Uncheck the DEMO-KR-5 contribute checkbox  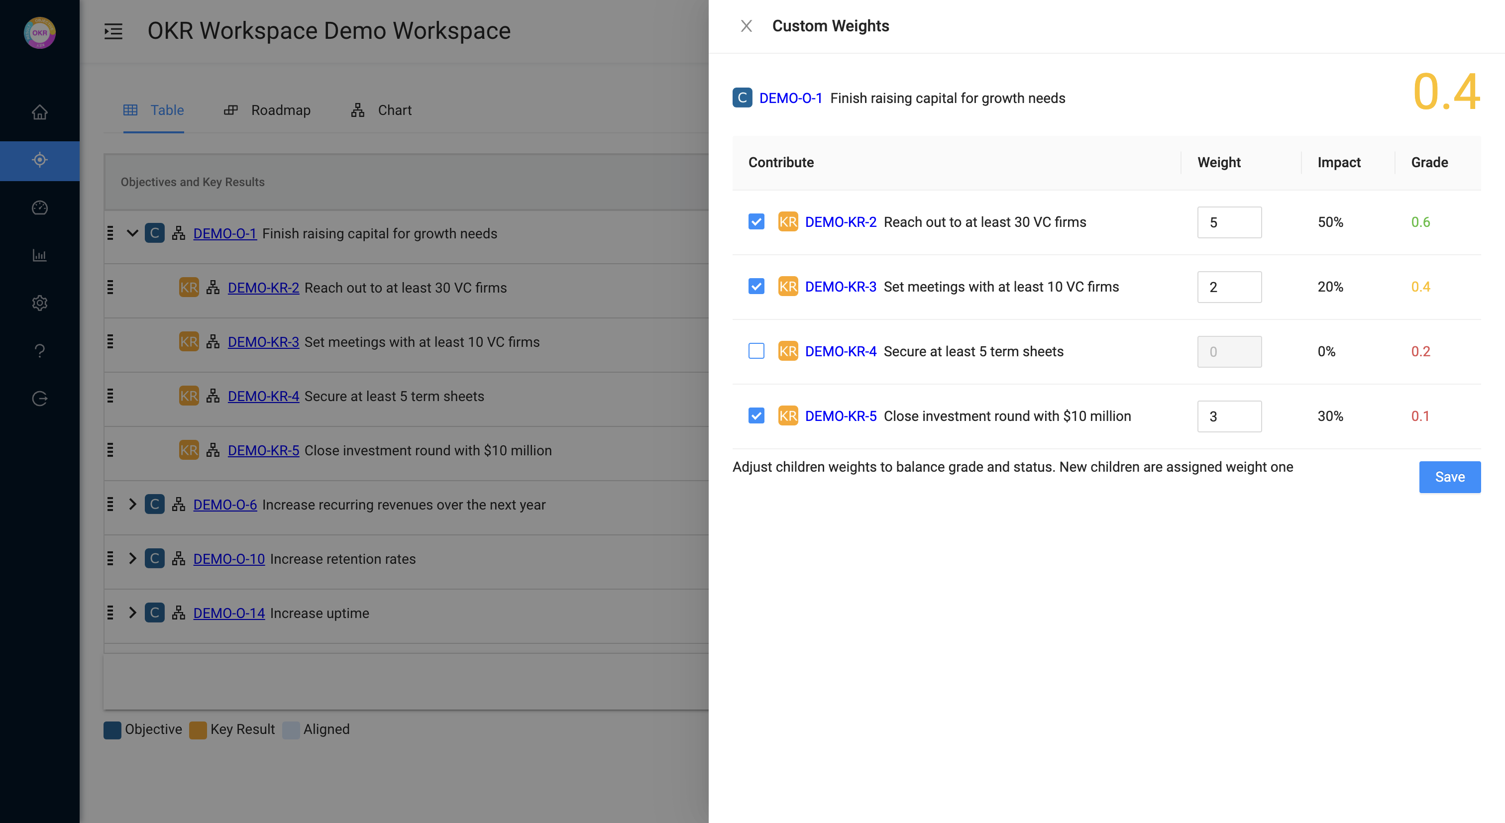756,416
